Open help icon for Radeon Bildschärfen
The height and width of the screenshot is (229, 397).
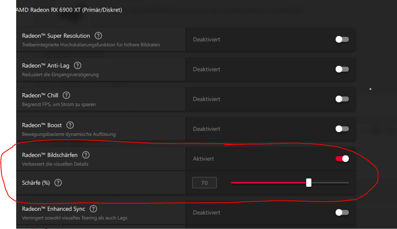(x=86, y=155)
